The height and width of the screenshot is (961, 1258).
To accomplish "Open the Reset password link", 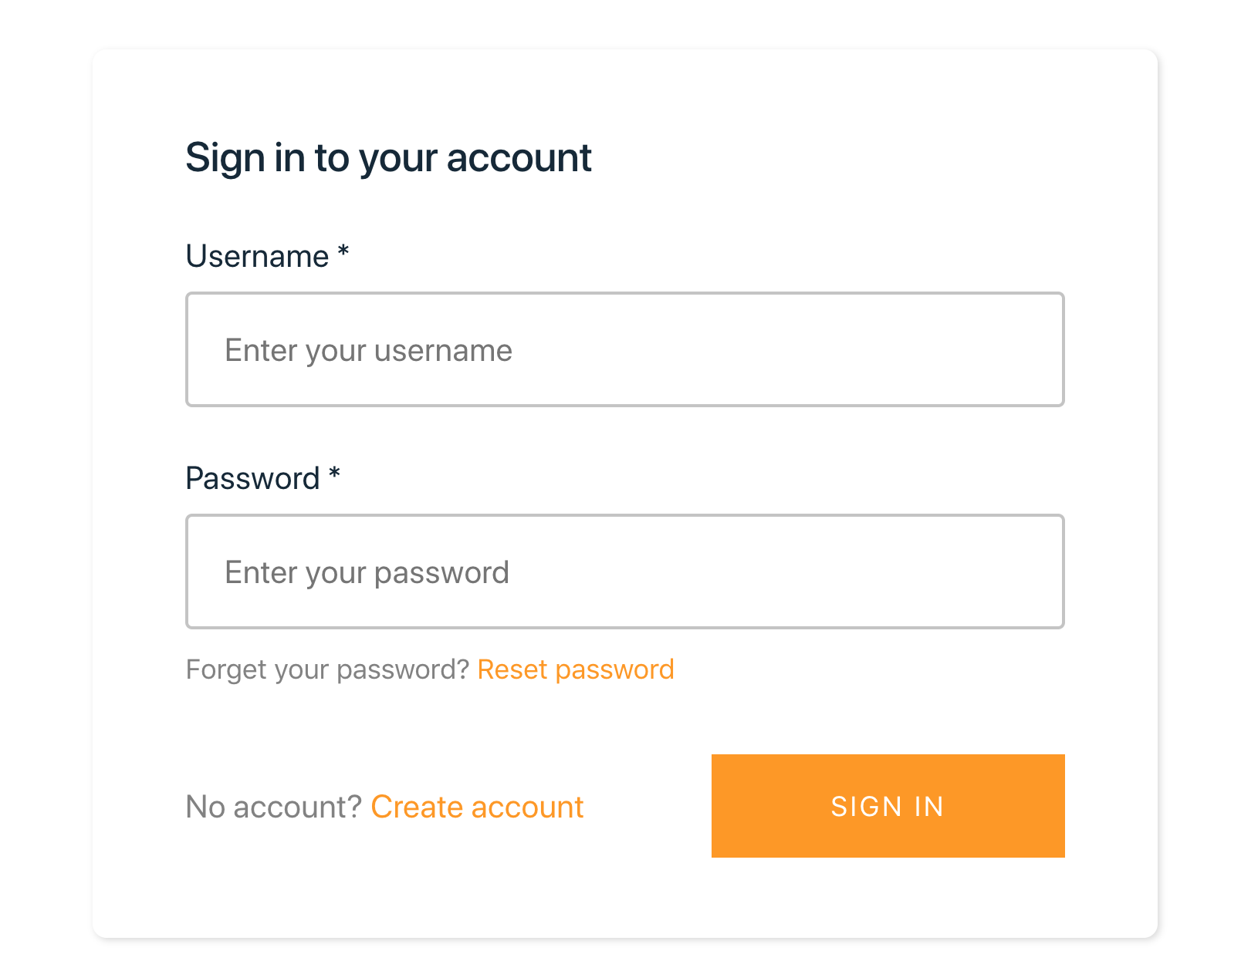I will coord(576,669).
